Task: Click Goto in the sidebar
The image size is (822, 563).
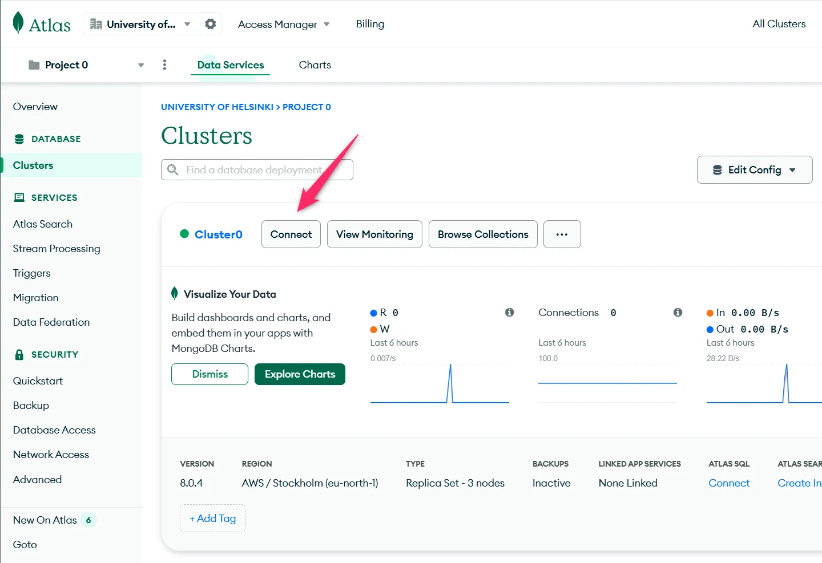Action: [25, 545]
